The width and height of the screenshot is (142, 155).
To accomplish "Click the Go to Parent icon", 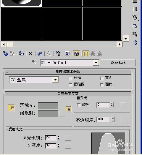I will point(93,54).
